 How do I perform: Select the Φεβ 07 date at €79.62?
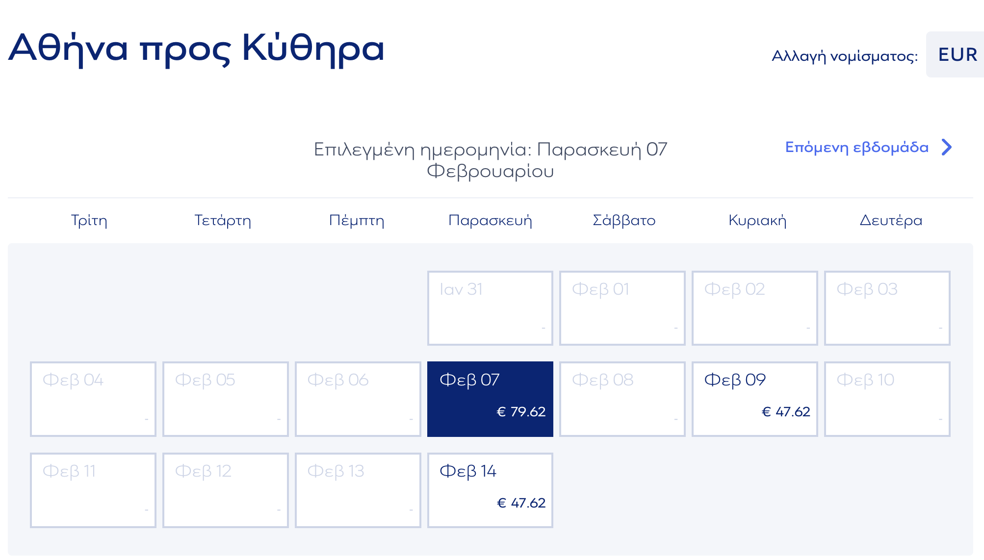[x=490, y=399]
